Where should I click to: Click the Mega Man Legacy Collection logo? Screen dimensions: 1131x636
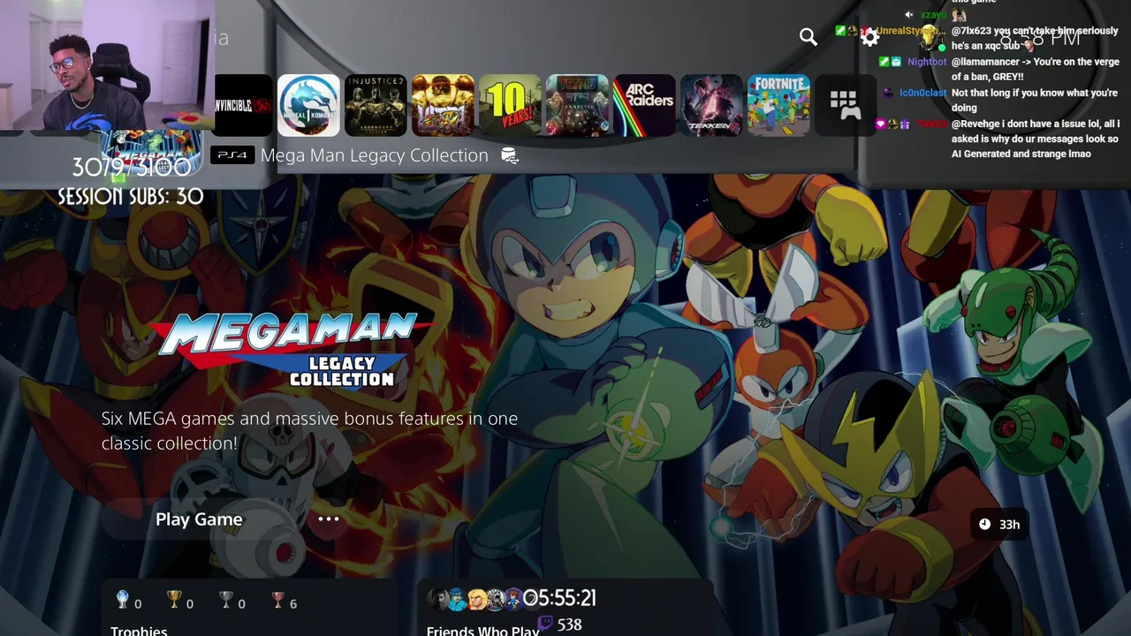[x=290, y=351]
